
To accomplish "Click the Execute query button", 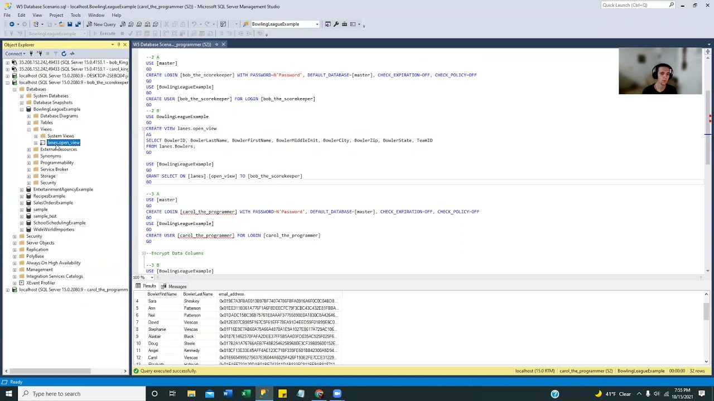I will [x=104, y=33].
